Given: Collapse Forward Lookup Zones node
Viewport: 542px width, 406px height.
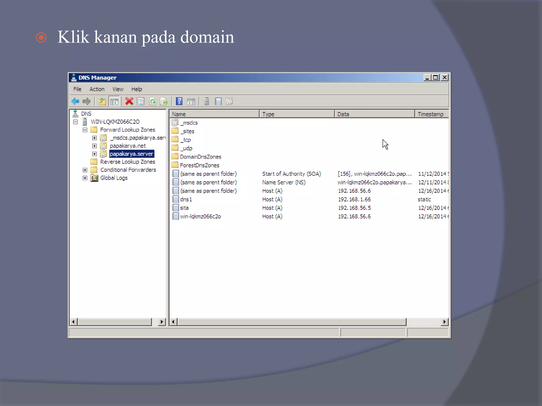Looking at the screenshot, I should [85, 130].
